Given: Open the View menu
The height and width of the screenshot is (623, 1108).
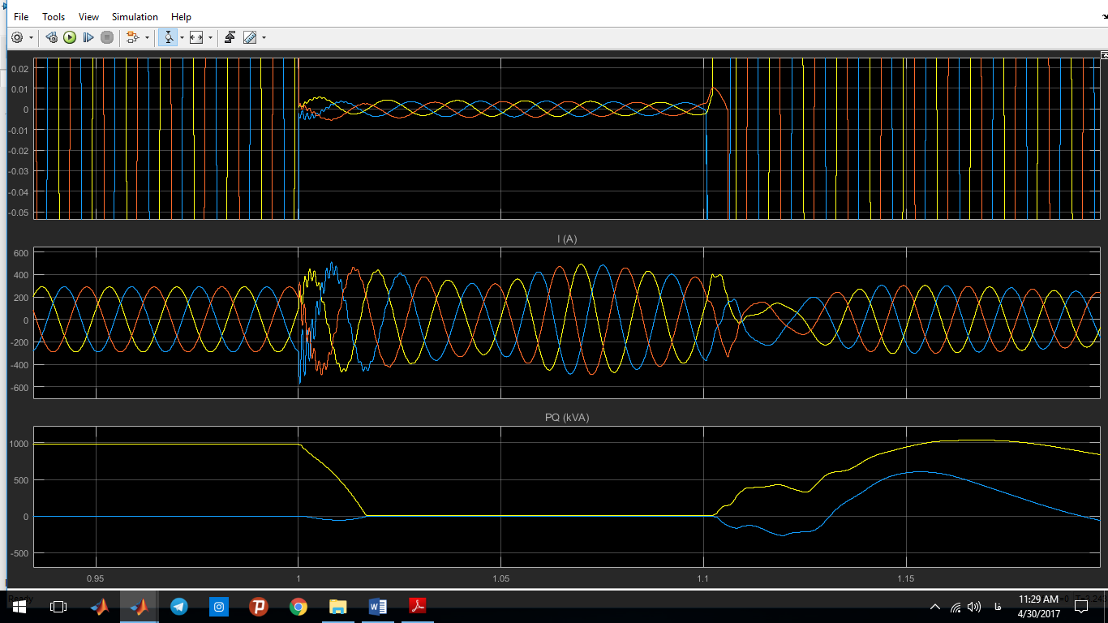Looking at the screenshot, I should click(x=88, y=16).
